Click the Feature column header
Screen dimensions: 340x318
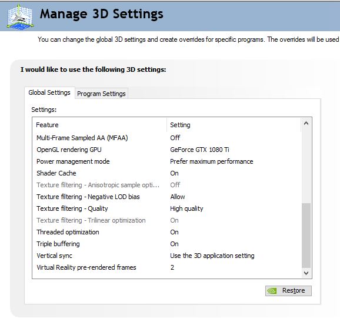click(x=100, y=125)
